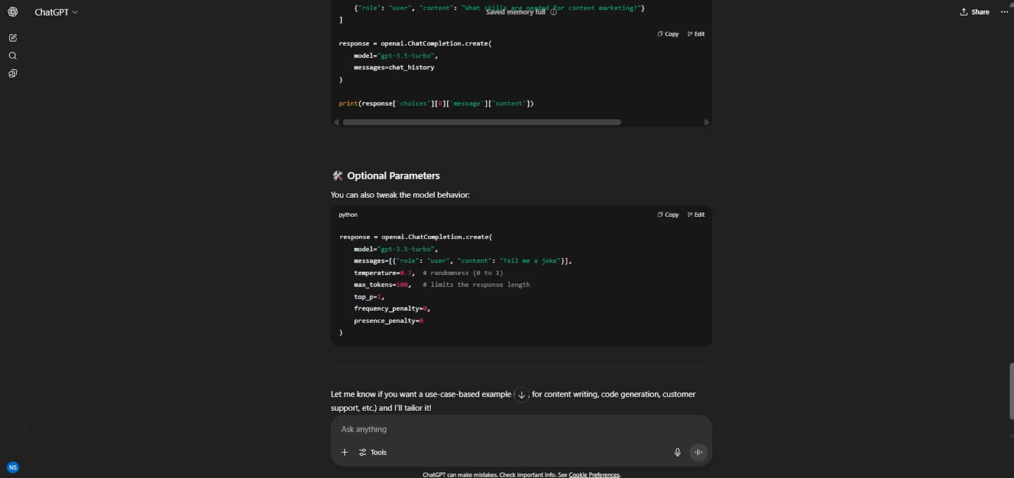Edit the Optional Parameters code block
This screenshot has width=1014, height=478.
click(x=696, y=215)
